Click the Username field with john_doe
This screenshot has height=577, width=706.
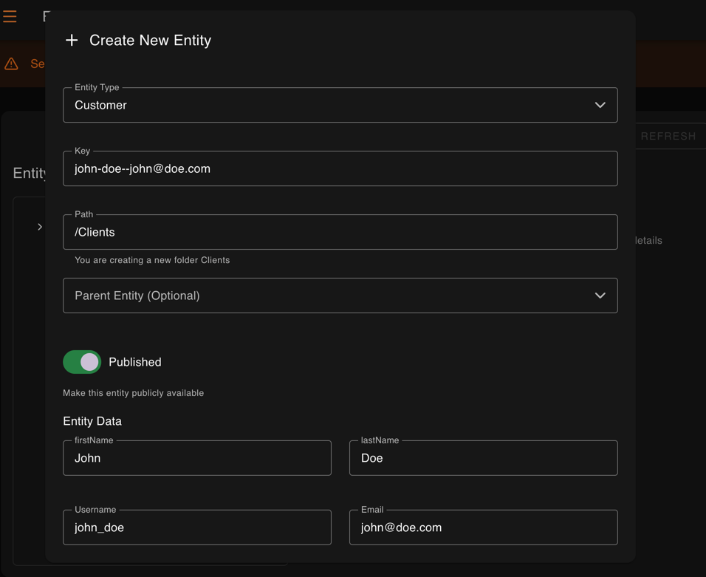pos(196,528)
